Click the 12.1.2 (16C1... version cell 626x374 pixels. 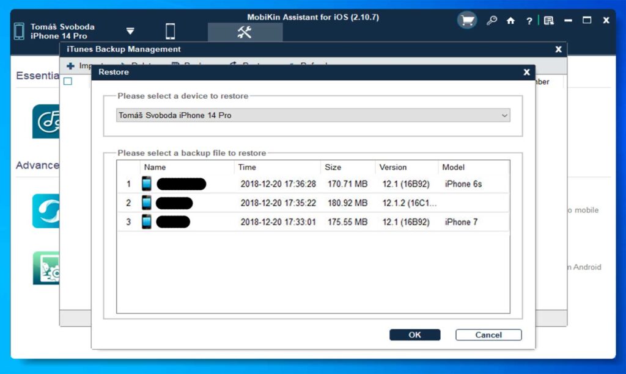(x=410, y=203)
